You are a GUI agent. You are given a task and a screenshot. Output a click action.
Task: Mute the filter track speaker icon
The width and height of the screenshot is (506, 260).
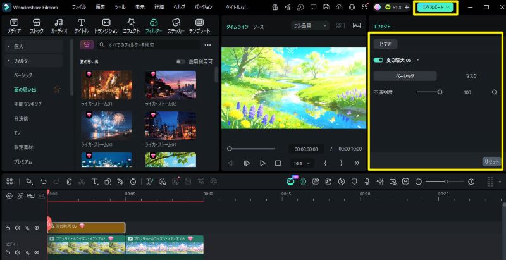click(x=18, y=228)
